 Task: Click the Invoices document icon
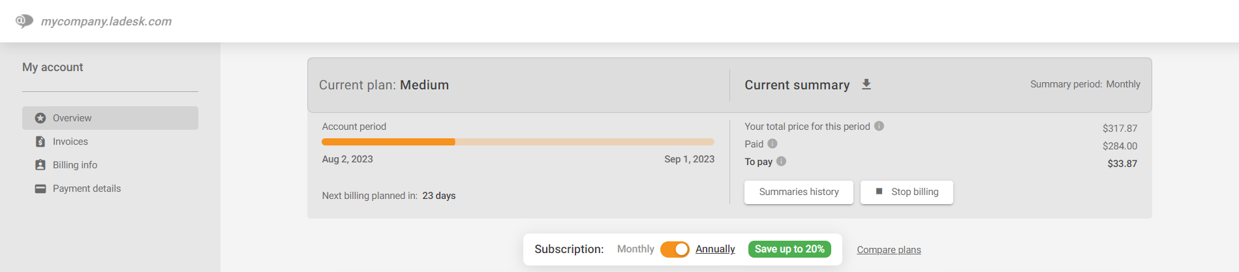(x=40, y=142)
